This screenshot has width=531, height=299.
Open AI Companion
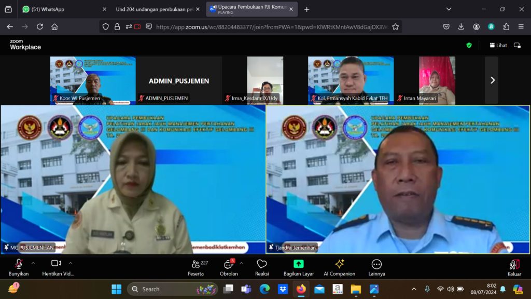coord(340,266)
